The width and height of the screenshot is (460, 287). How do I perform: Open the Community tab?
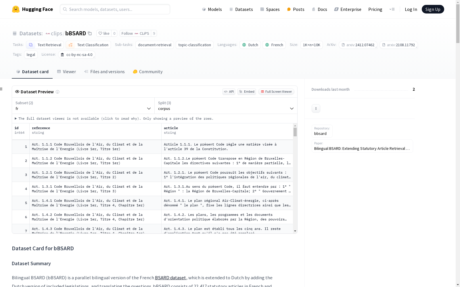(x=148, y=72)
